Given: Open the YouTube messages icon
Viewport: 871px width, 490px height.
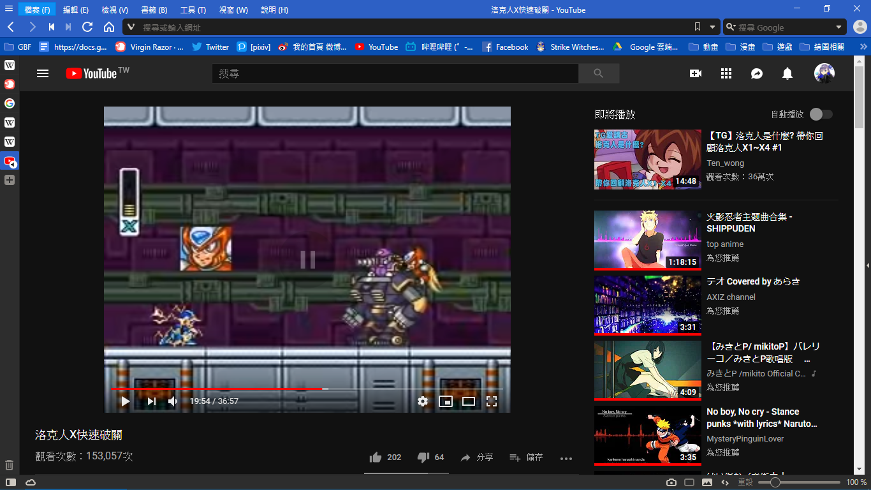Looking at the screenshot, I should pos(757,73).
